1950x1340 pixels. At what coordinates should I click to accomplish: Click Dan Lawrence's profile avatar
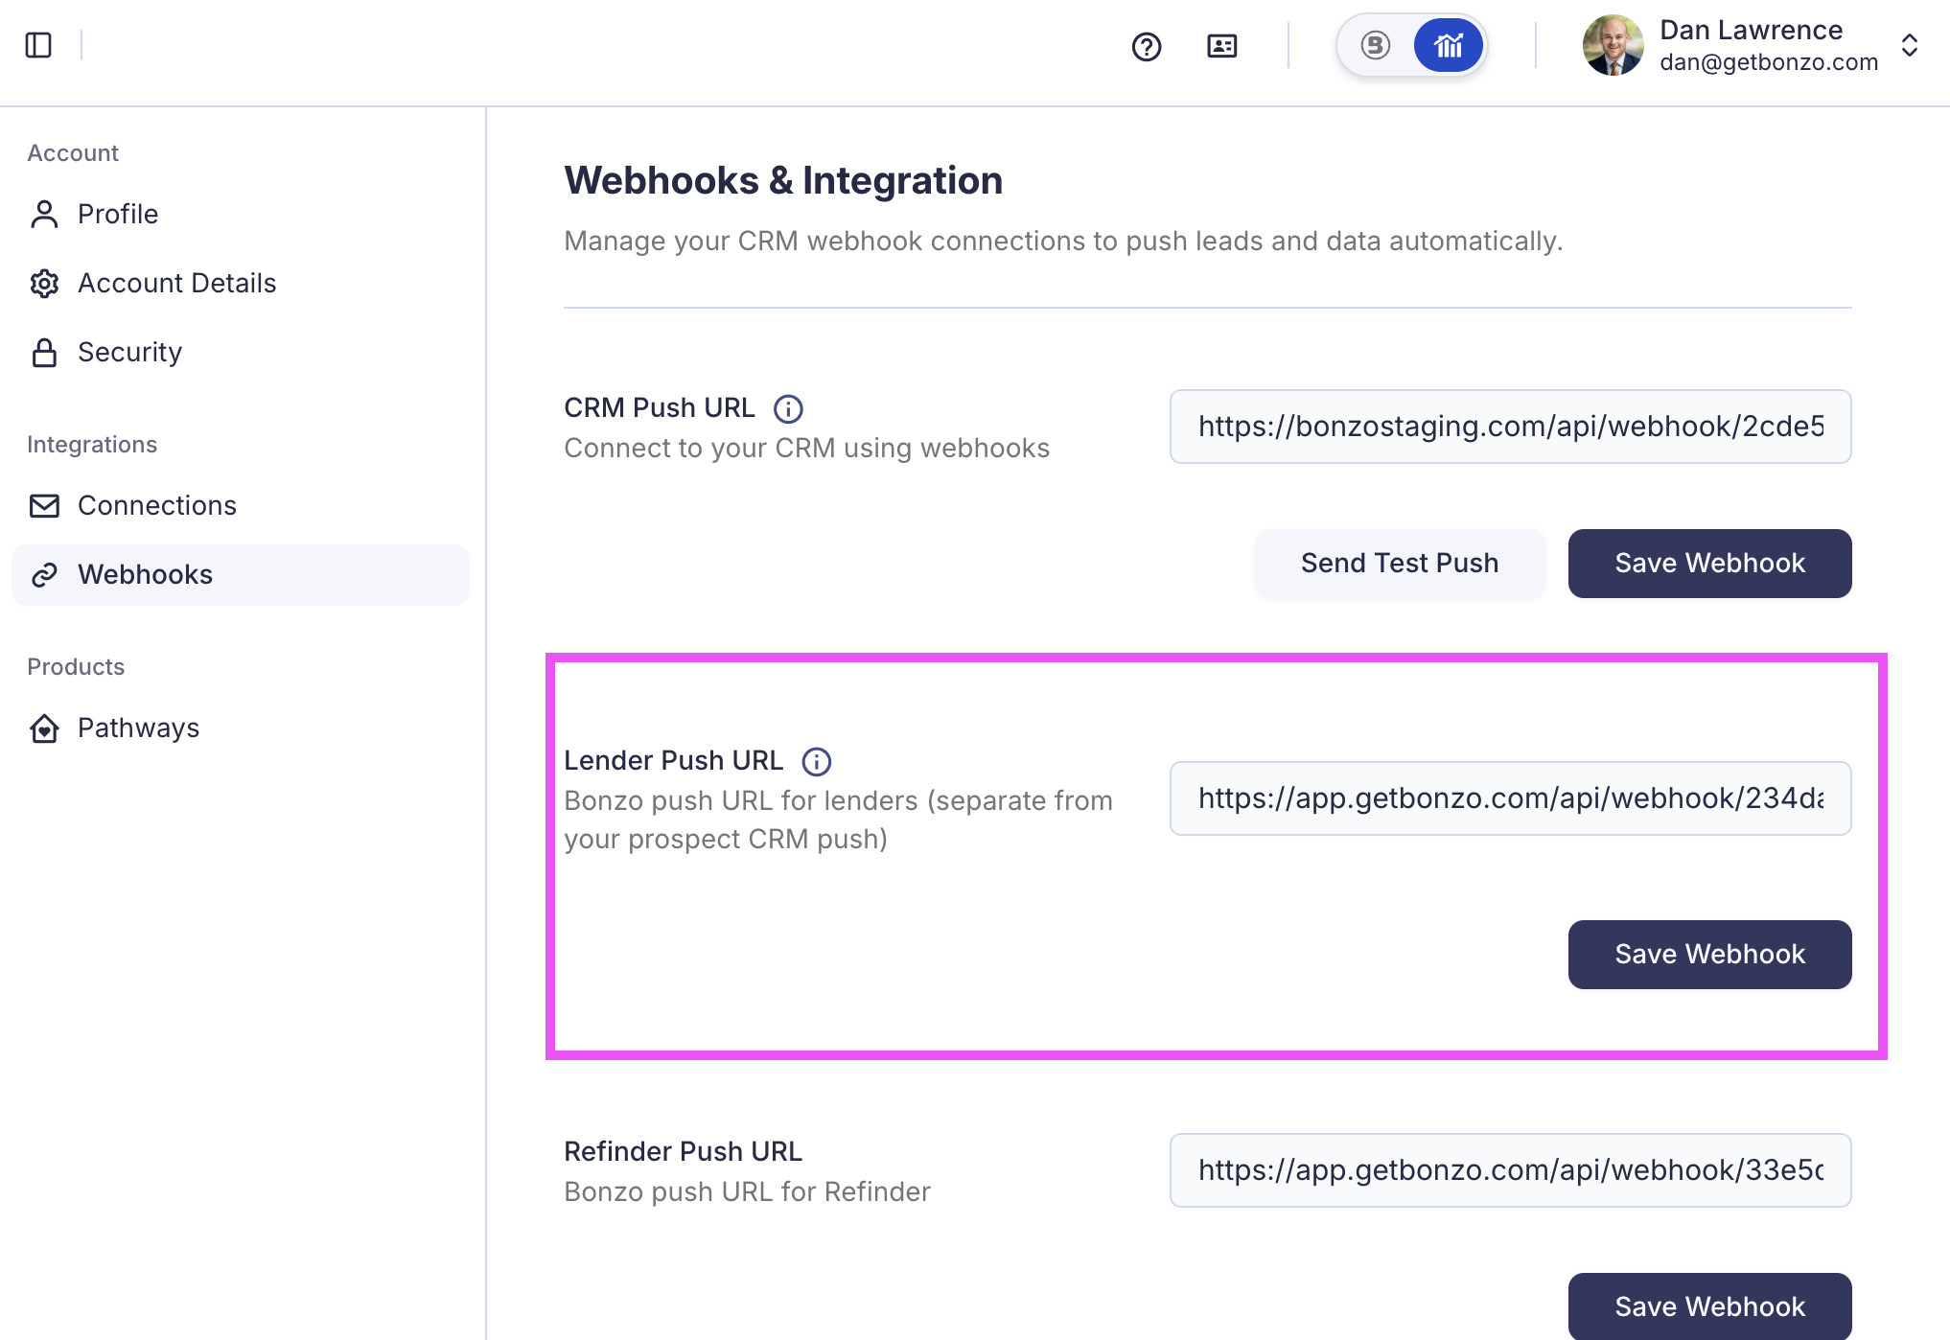pos(1613,45)
